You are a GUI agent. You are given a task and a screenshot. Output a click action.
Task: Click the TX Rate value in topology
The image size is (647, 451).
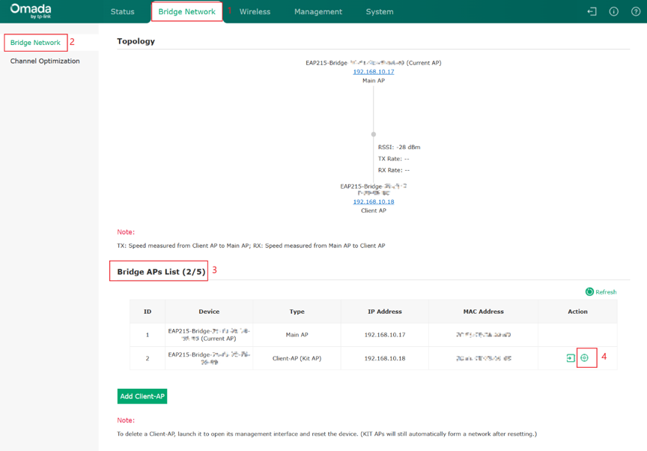(394, 158)
